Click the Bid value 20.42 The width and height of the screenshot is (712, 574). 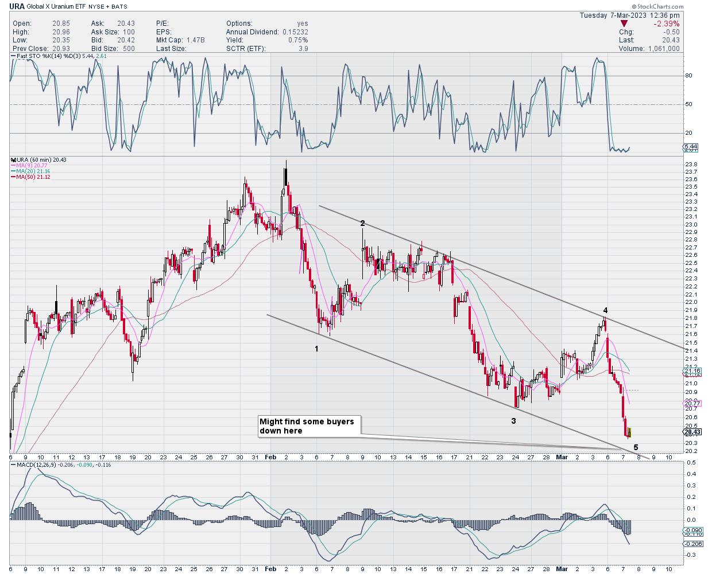(x=126, y=40)
